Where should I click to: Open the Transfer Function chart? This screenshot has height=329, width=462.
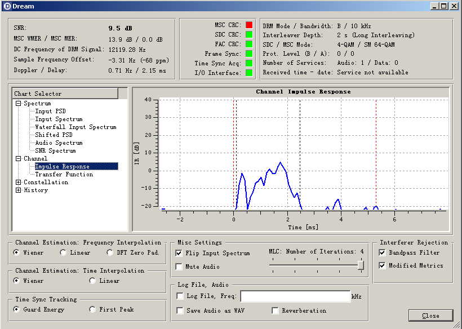tap(64, 174)
